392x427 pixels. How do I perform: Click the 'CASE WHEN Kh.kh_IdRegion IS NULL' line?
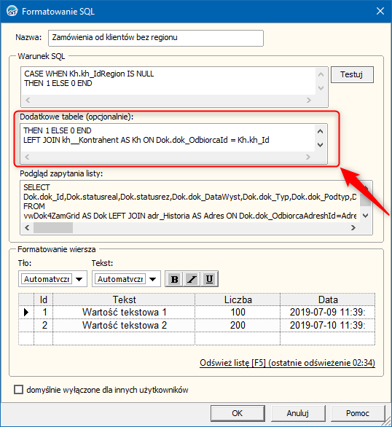pyautogui.click(x=89, y=74)
